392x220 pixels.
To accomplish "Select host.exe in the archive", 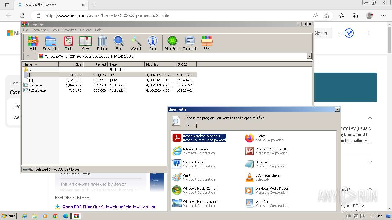I will point(109,85).
